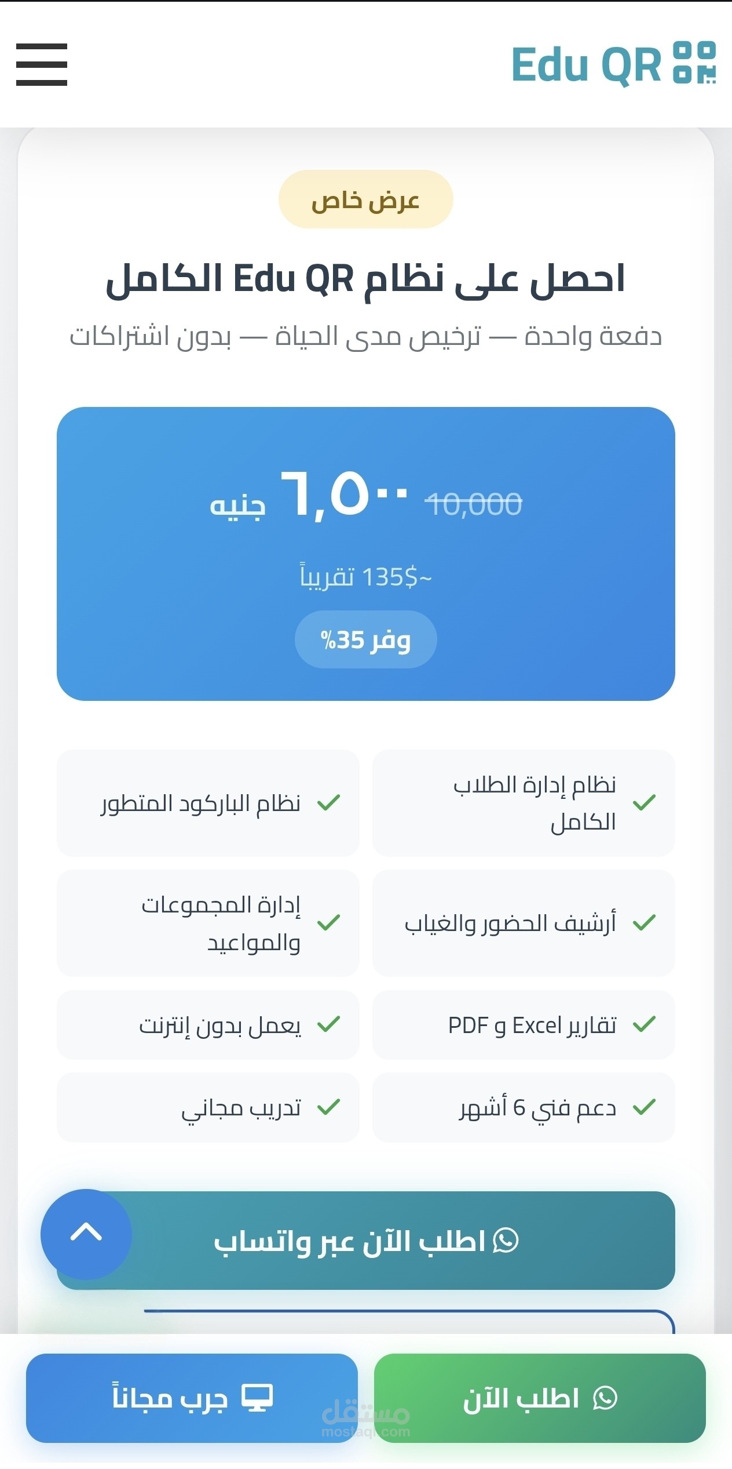Screen dimensions: 732x1469
Task: Click the Edu QR logo icon
Action: tap(695, 63)
